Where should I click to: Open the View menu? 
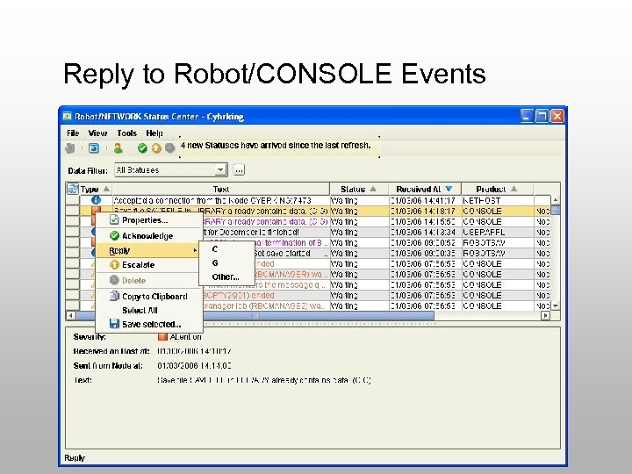(x=97, y=133)
